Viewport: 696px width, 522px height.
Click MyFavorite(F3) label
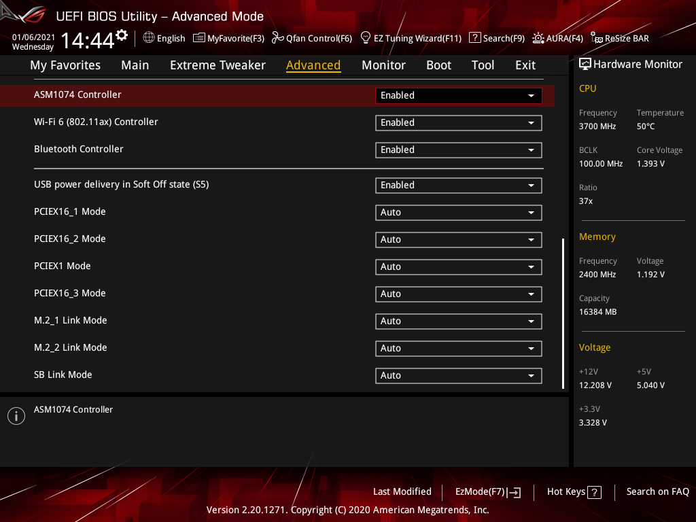[x=236, y=39]
